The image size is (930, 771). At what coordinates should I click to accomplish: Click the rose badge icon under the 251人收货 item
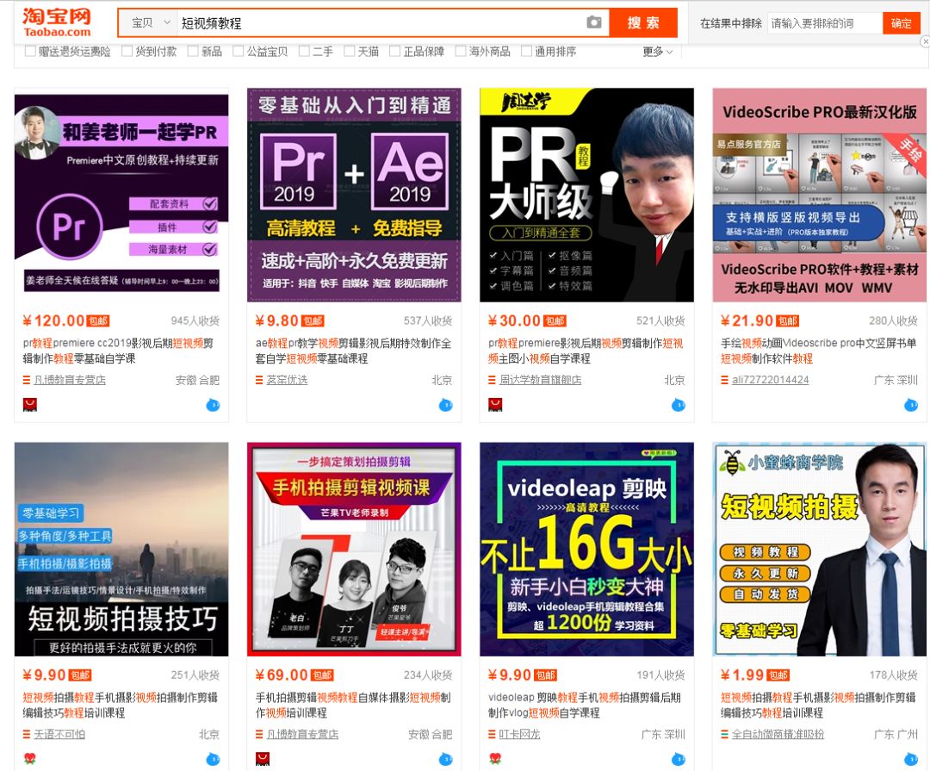tap(29, 759)
